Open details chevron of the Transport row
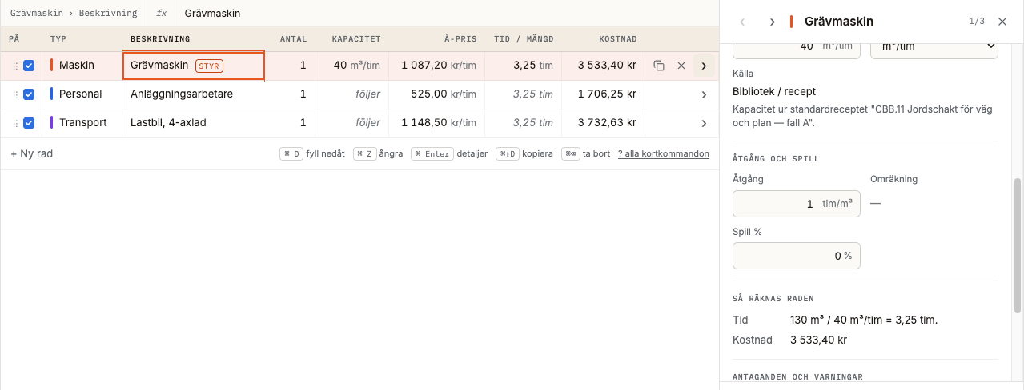Viewport: 1024px width, 390px height. point(704,123)
